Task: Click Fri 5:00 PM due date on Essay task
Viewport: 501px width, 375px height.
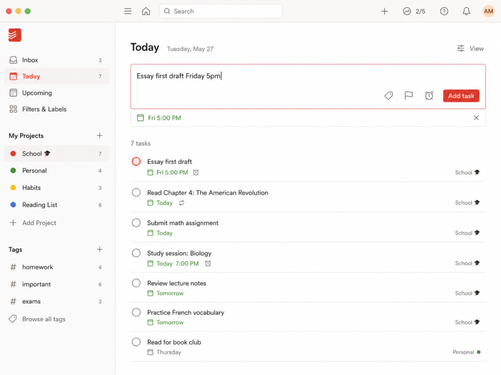Action: [x=168, y=172]
